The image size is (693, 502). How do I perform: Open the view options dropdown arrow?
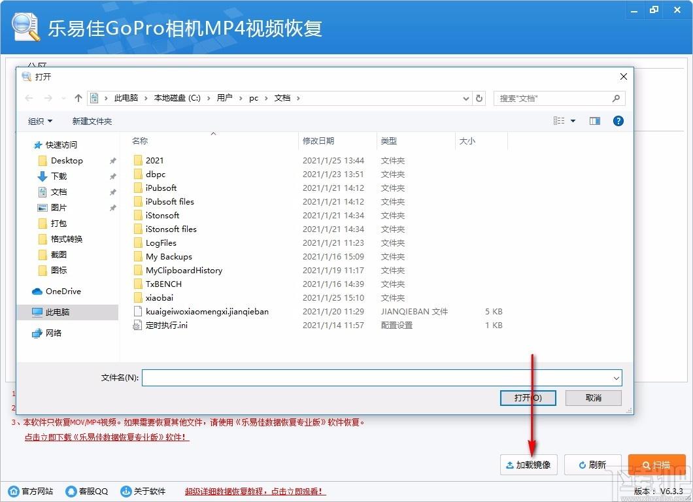click(x=573, y=121)
